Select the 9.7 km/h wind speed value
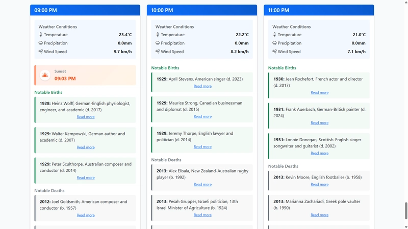The height and width of the screenshot is (229, 408). tap(122, 52)
